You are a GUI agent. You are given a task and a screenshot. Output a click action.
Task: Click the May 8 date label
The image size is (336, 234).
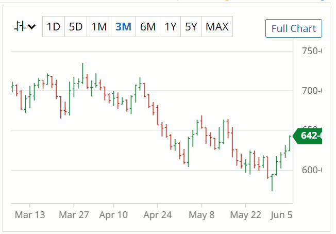point(201,214)
